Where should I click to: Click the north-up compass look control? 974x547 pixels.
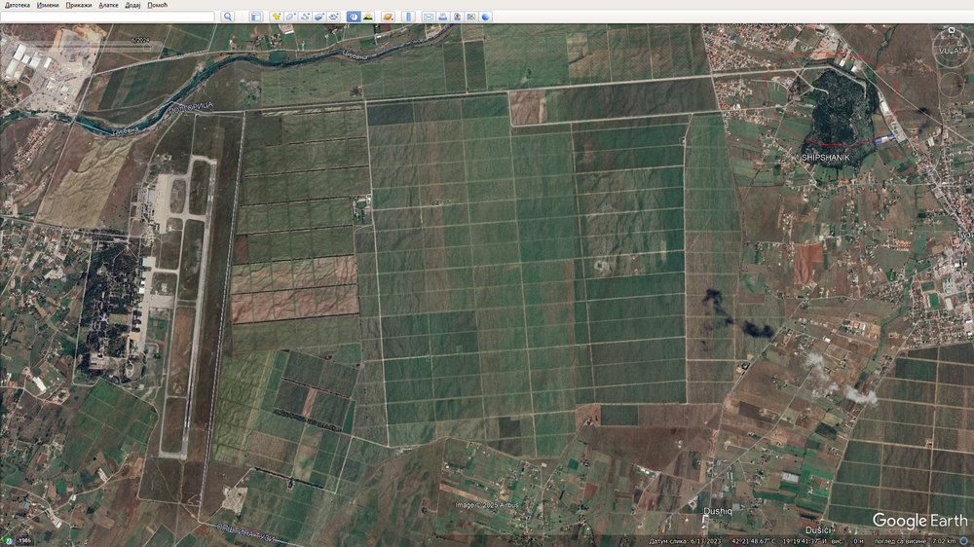click(x=951, y=49)
